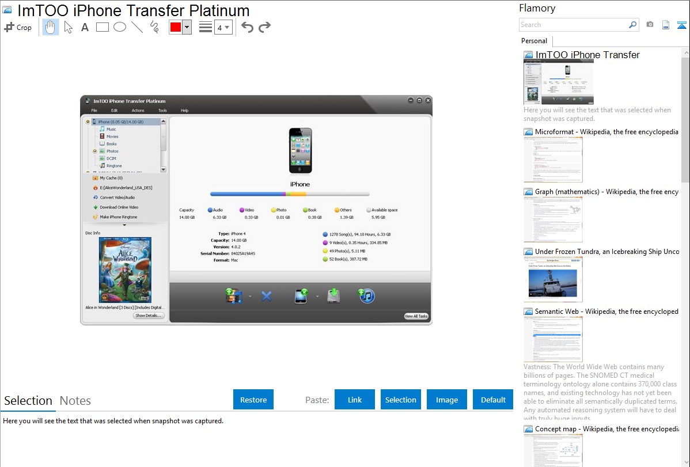Select the Crop tool
The height and width of the screenshot is (467, 690).
tap(18, 27)
